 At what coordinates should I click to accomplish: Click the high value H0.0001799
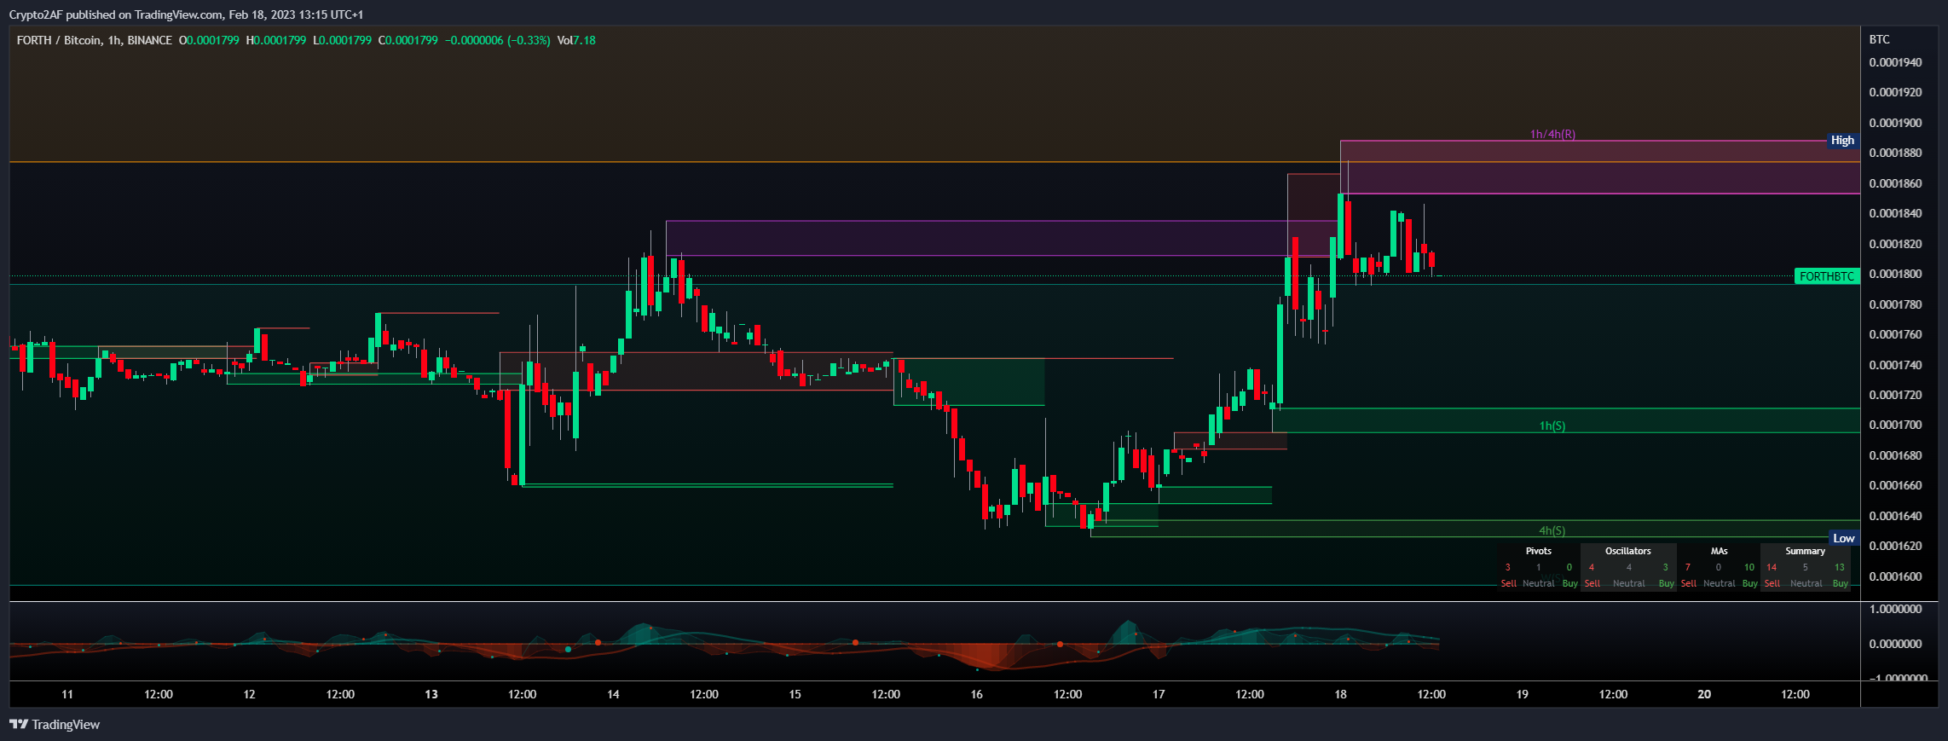pos(276,40)
